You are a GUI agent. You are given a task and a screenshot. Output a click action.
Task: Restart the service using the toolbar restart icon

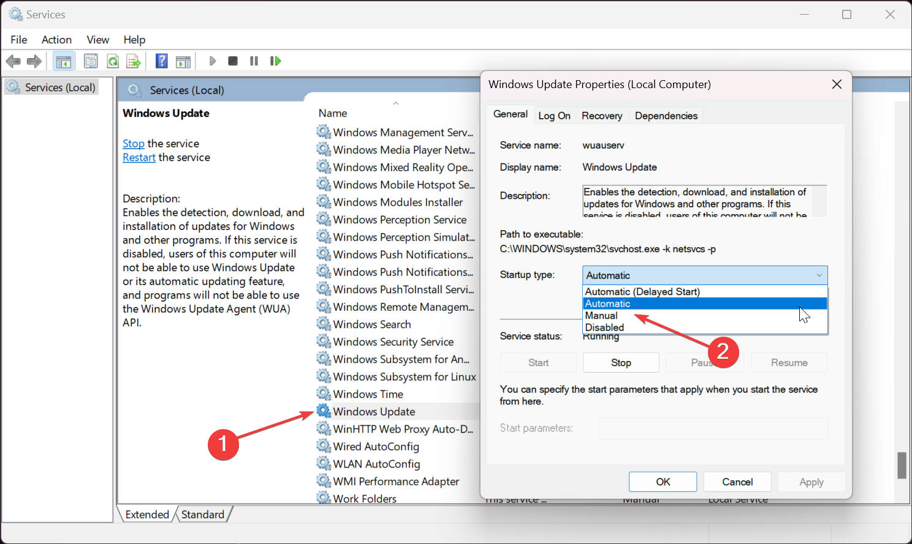pyautogui.click(x=275, y=61)
